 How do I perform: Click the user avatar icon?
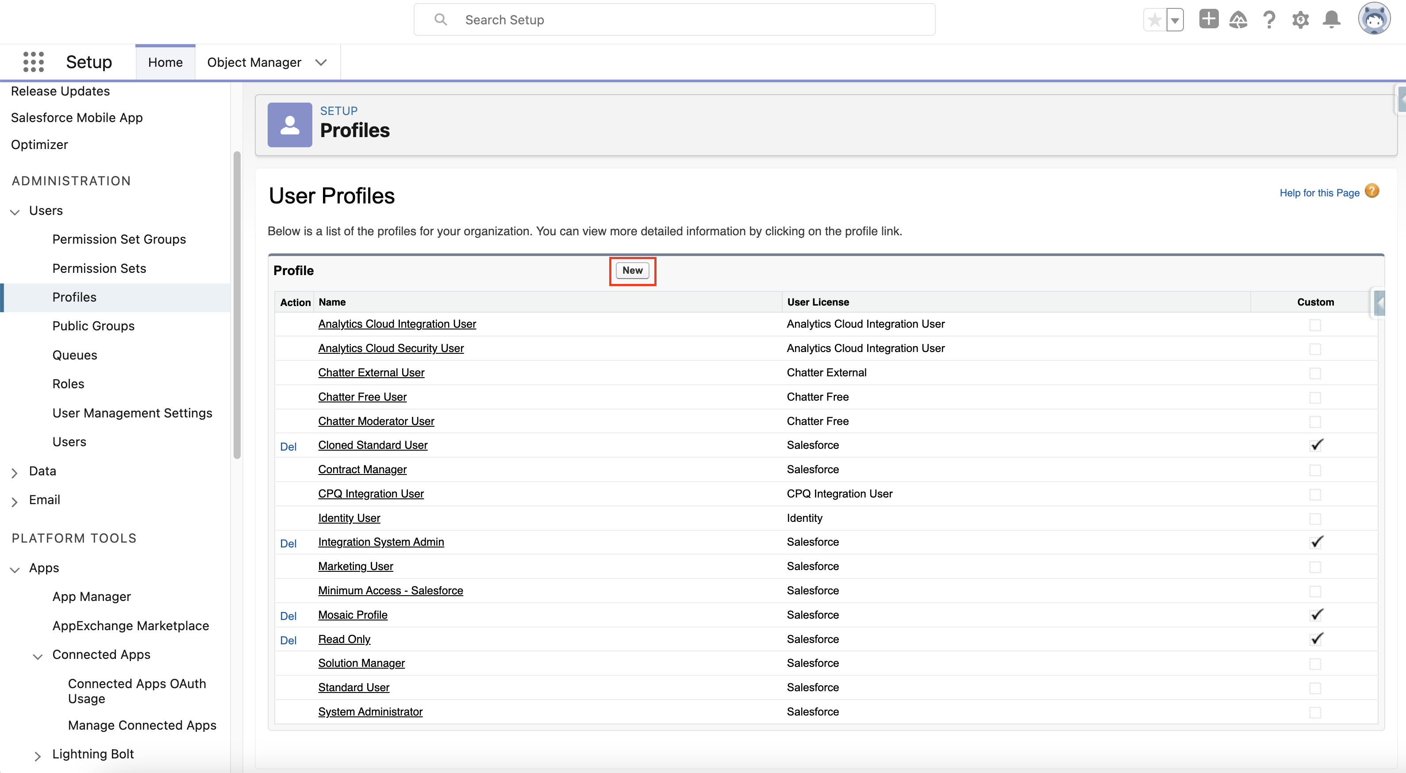(1374, 19)
